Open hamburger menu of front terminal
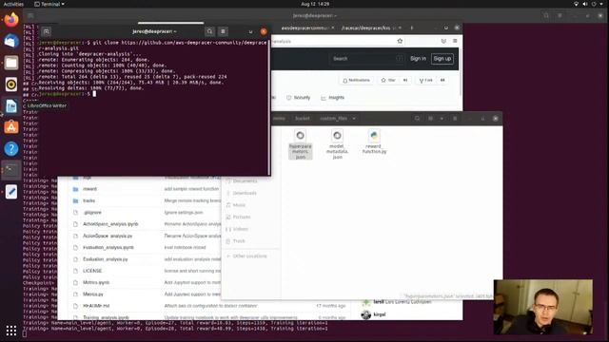Screen dimensions: 609x342 pyautogui.click(x=223, y=31)
